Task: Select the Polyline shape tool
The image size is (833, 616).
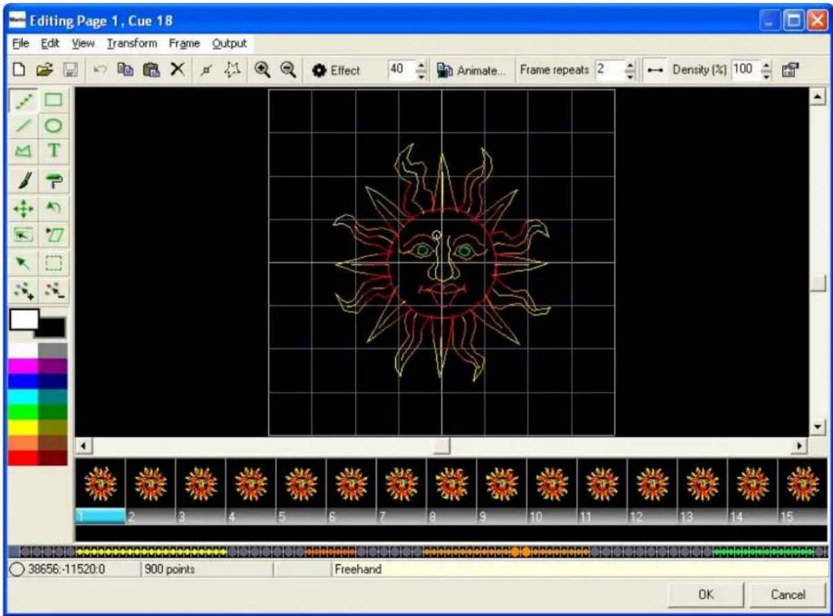Action: click(x=24, y=150)
